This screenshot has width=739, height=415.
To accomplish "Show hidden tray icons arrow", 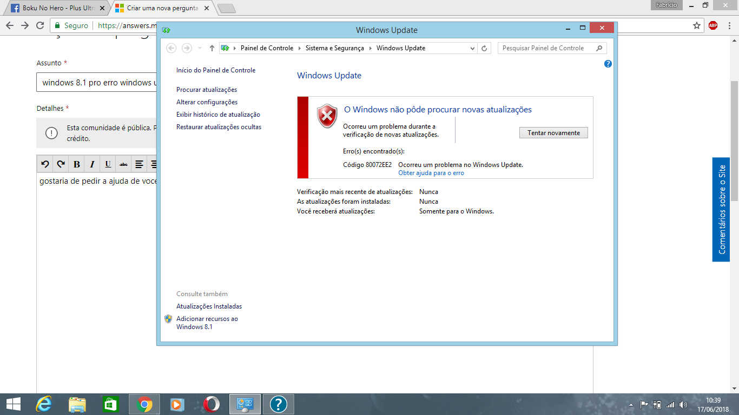I will pyautogui.click(x=631, y=404).
